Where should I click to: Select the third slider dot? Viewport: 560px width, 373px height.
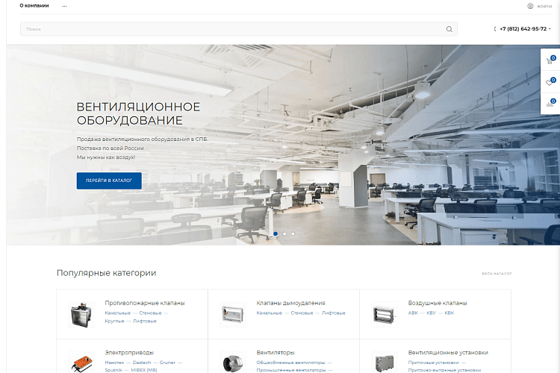[293, 233]
